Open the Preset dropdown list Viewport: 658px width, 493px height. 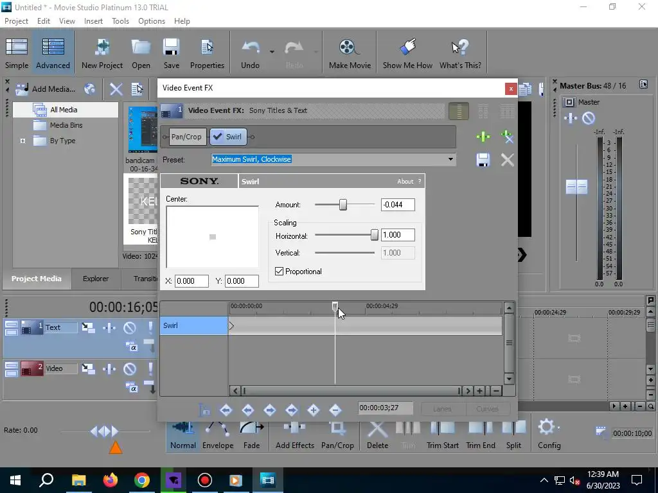pos(450,159)
